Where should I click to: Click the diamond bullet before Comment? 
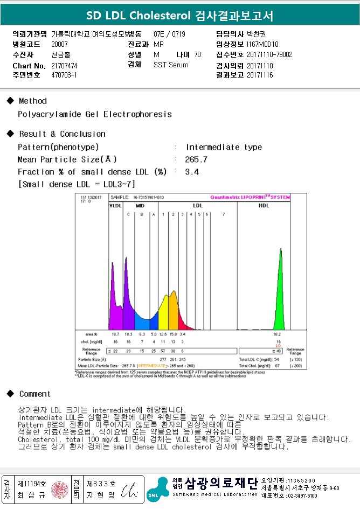10,394
